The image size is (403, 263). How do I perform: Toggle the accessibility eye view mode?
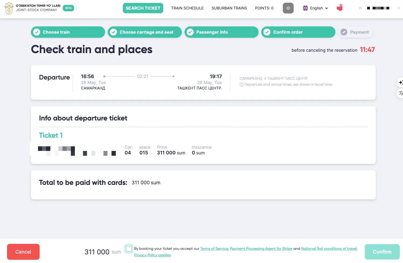click(x=288, y=8)
